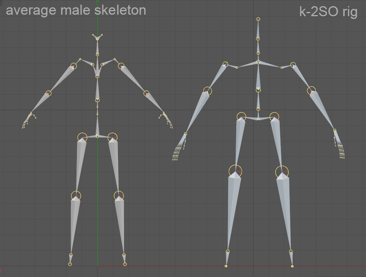This screenshot has height=277, width=366.
Task: Select the head top joint of k-2SO rig
Action: click(258, 19)
